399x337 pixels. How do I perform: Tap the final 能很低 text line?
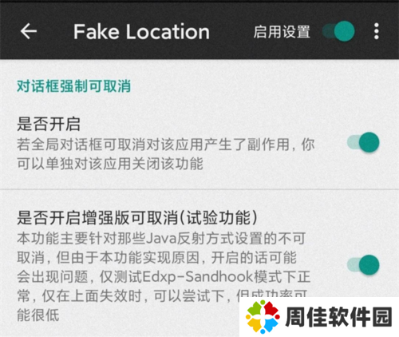(38, 315)
